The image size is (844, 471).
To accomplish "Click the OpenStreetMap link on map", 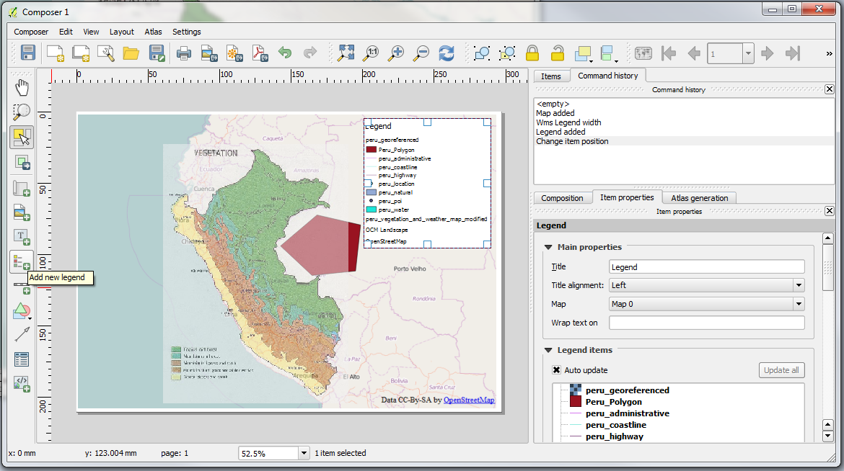I will [469, 400].
